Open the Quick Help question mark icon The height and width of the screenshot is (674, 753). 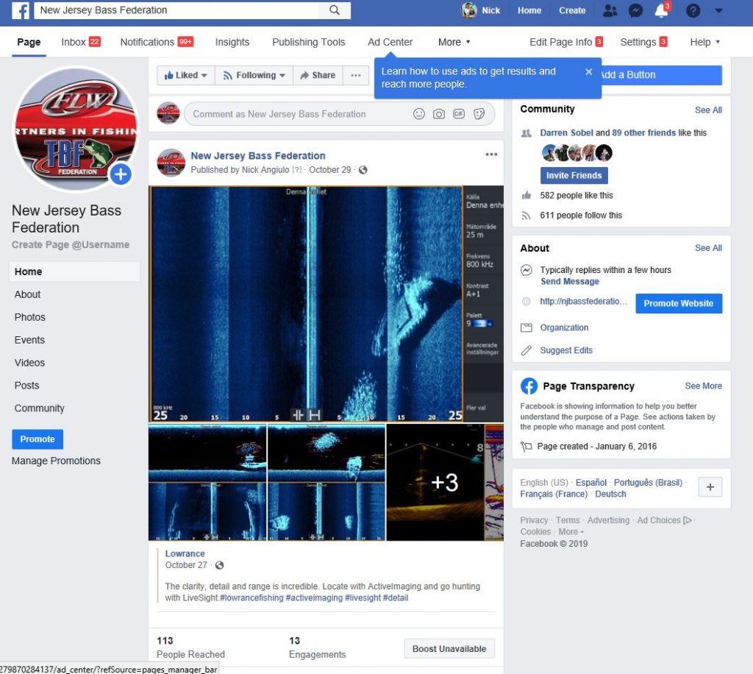693,10
